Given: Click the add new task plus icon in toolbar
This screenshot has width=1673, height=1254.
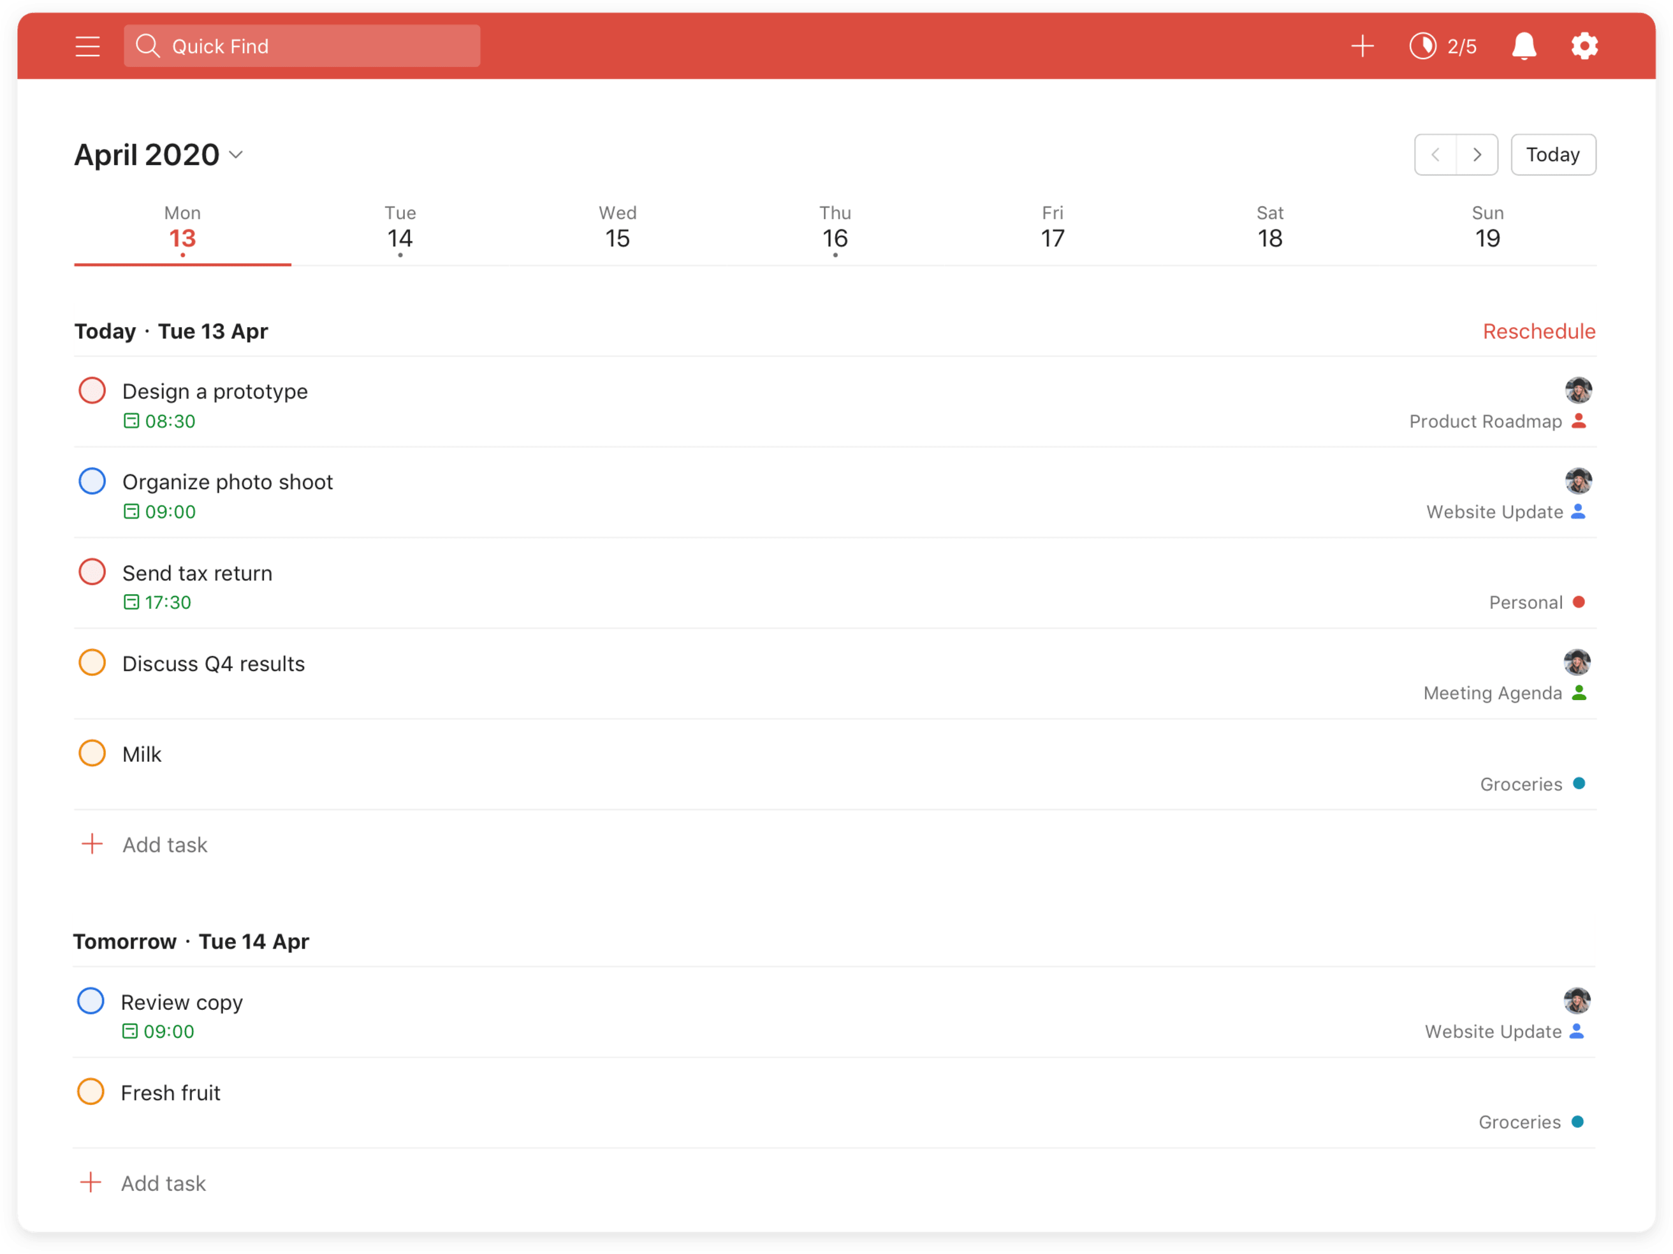Looking at the screenshot, I should click(1362, 45).
